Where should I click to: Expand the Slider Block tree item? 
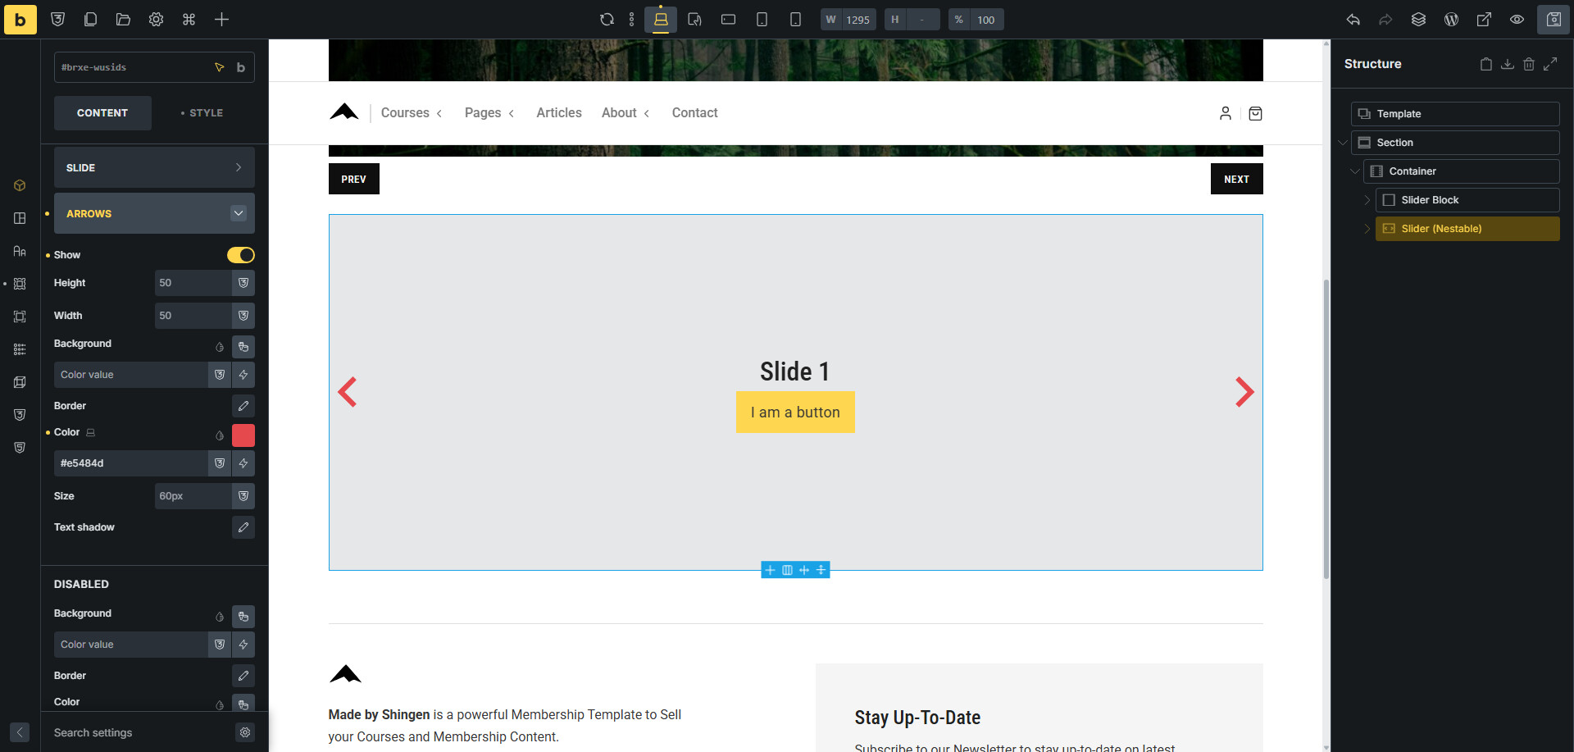1367,200
